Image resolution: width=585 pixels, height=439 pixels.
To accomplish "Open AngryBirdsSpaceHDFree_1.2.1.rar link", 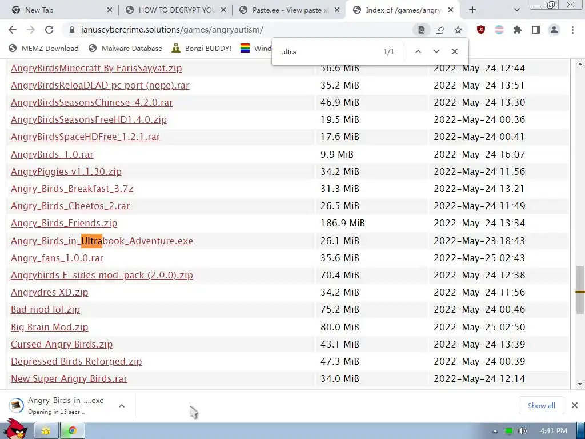I will click(x=86, y=137).
